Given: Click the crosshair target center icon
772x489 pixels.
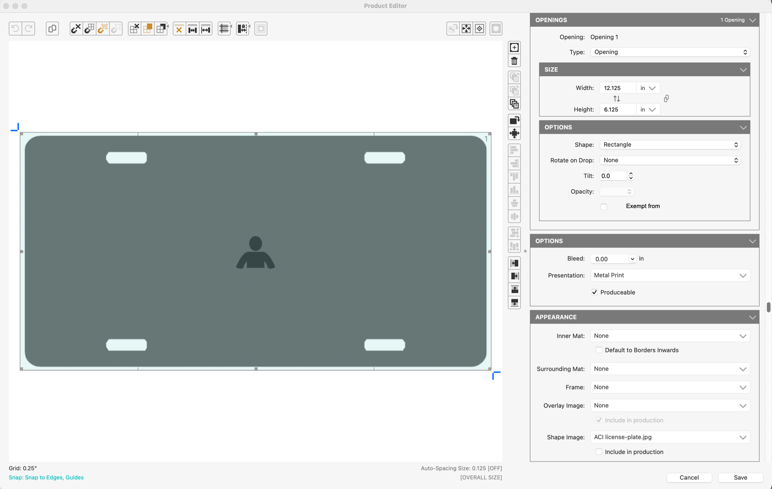Looking at the screenshot, I should [x=479, y=28].
